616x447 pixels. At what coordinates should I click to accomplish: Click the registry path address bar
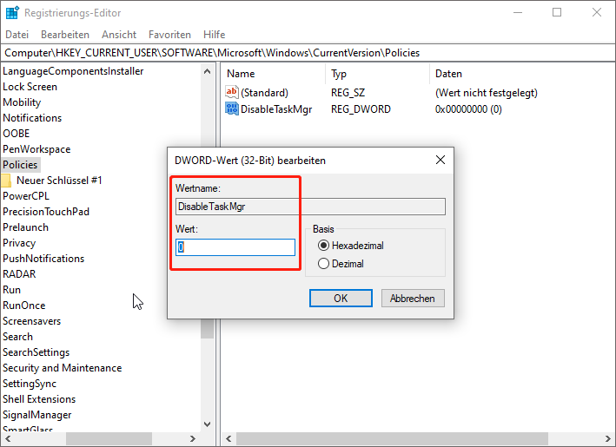pos(308,53)
